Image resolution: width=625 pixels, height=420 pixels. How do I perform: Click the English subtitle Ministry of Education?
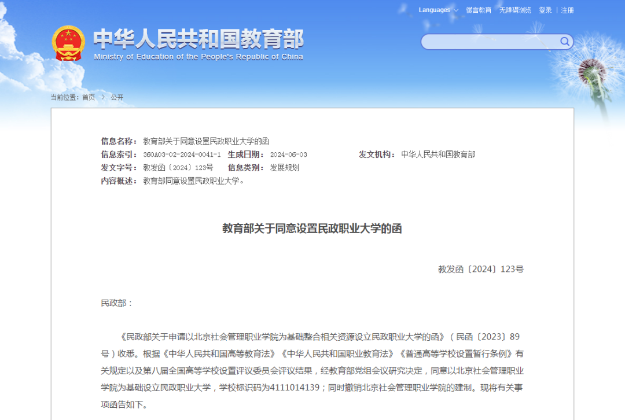coord(198,57)
